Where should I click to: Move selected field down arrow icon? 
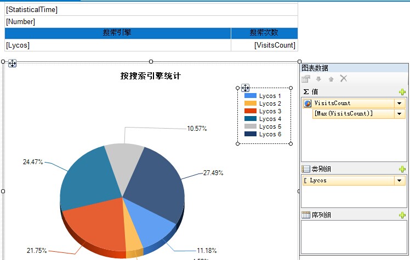pos(318,79)
